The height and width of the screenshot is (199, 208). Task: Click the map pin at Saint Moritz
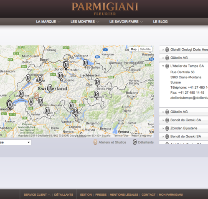pyautogui.click(x=96, y=95)
